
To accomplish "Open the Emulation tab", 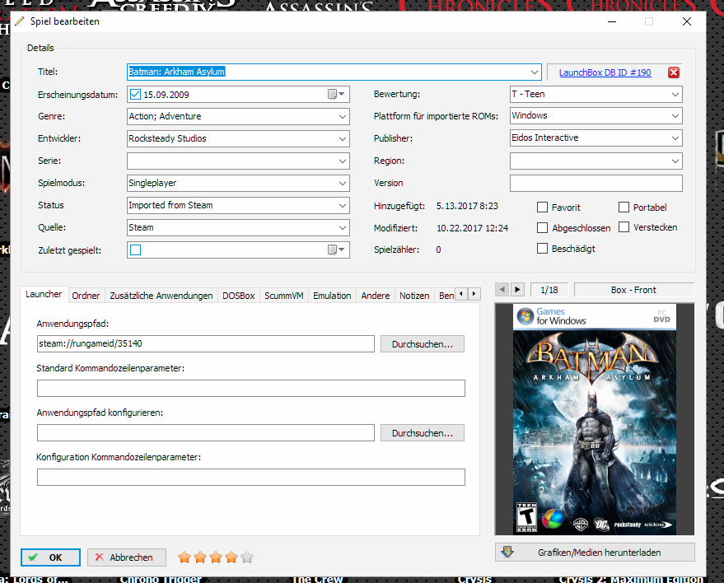I will pyautogui.click(x=332, y=296).
